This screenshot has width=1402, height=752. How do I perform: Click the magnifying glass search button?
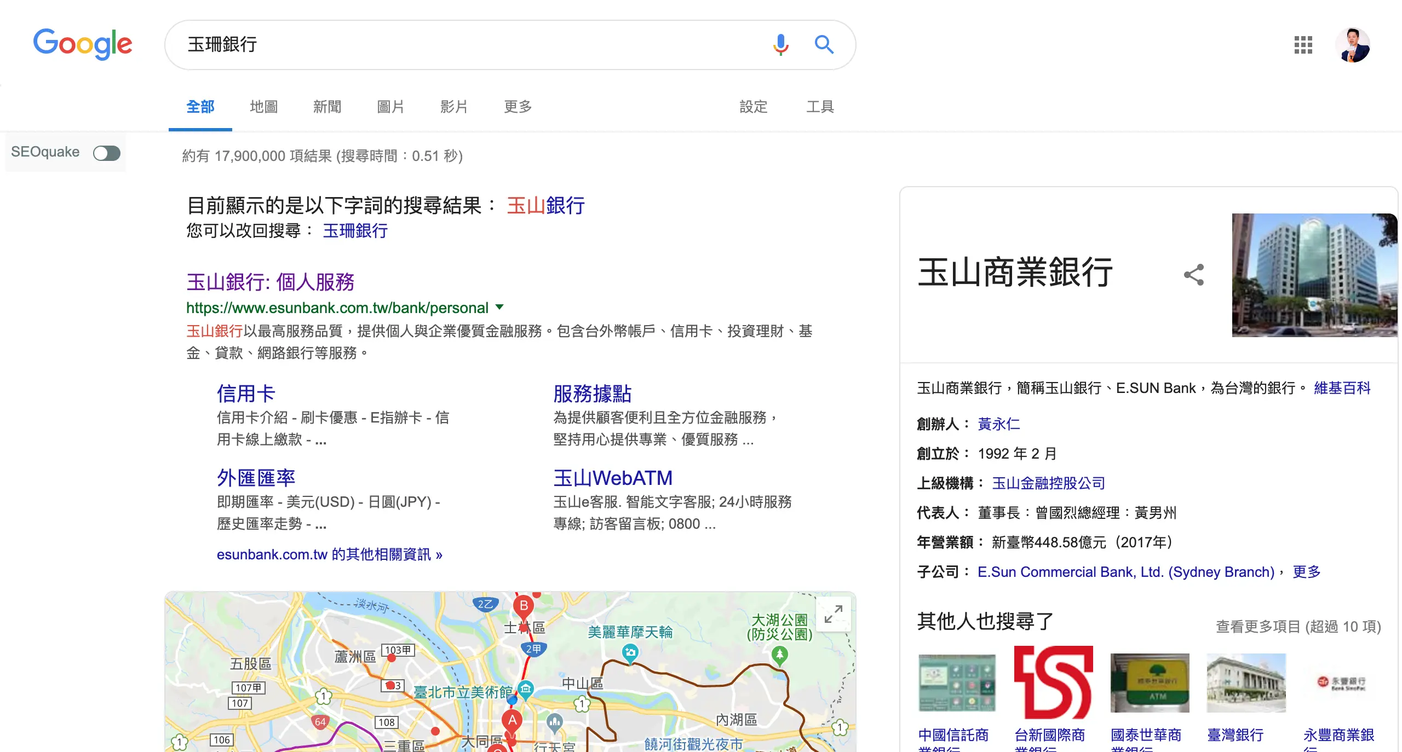click(x=824, y=44)
